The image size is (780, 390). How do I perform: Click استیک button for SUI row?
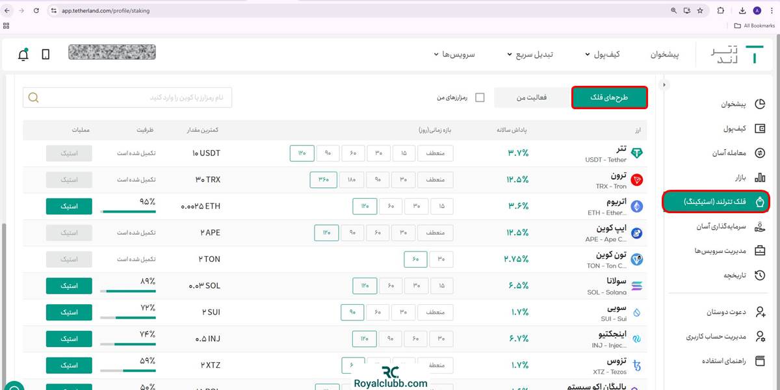[x=69, y=313]
